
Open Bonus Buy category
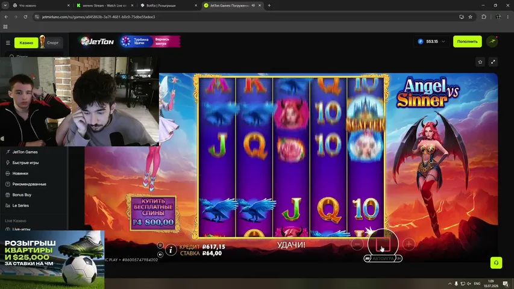click(x=22, y=194)
